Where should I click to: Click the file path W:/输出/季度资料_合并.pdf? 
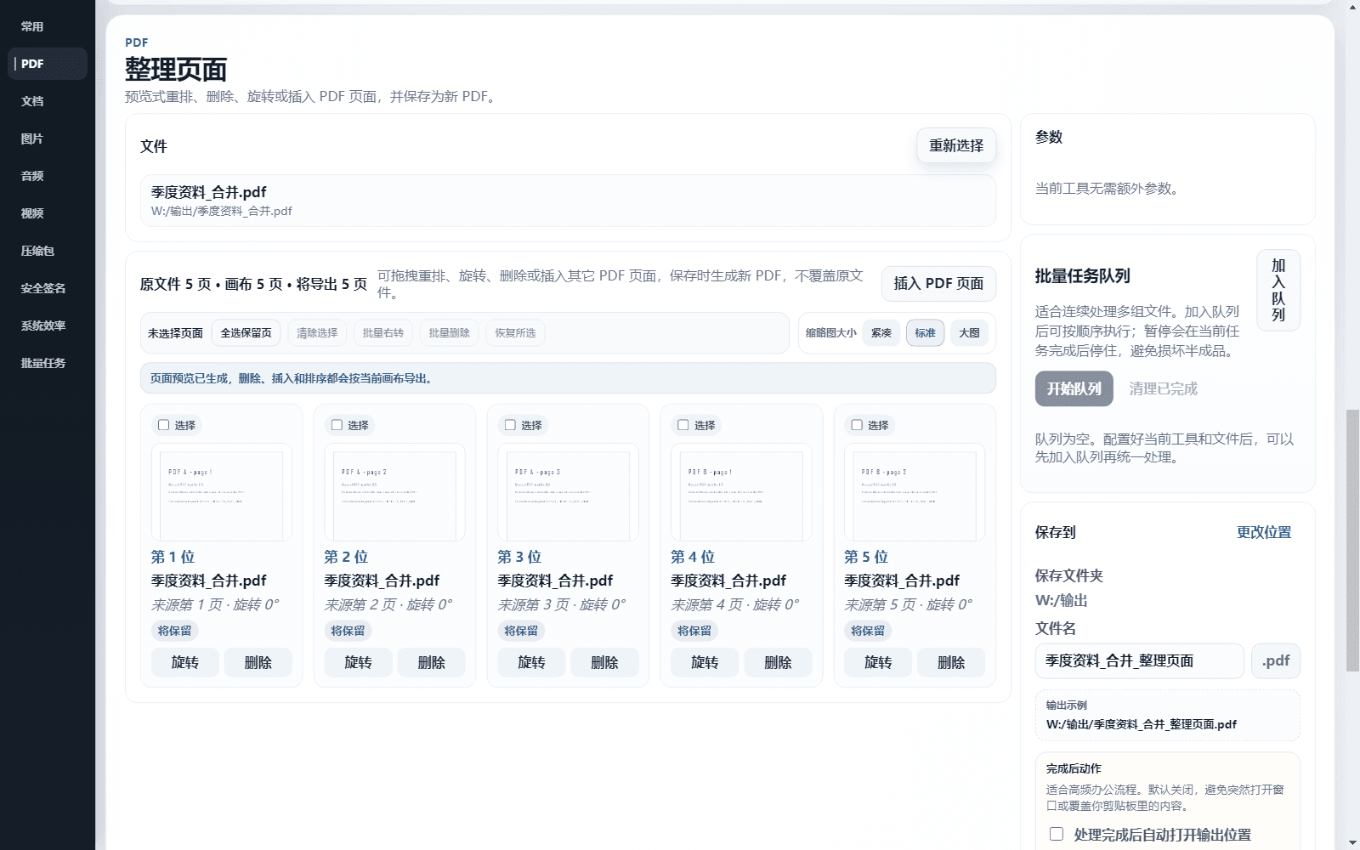221,211
